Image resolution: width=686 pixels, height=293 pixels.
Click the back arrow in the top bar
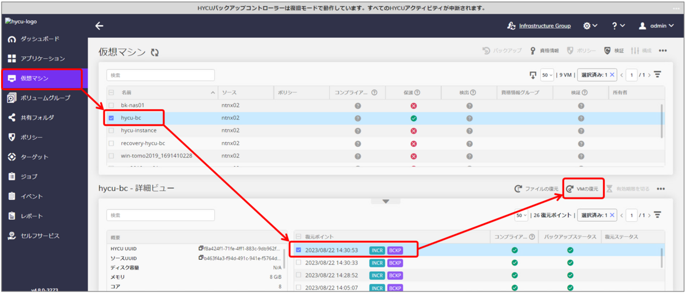[x=99, y=26]
